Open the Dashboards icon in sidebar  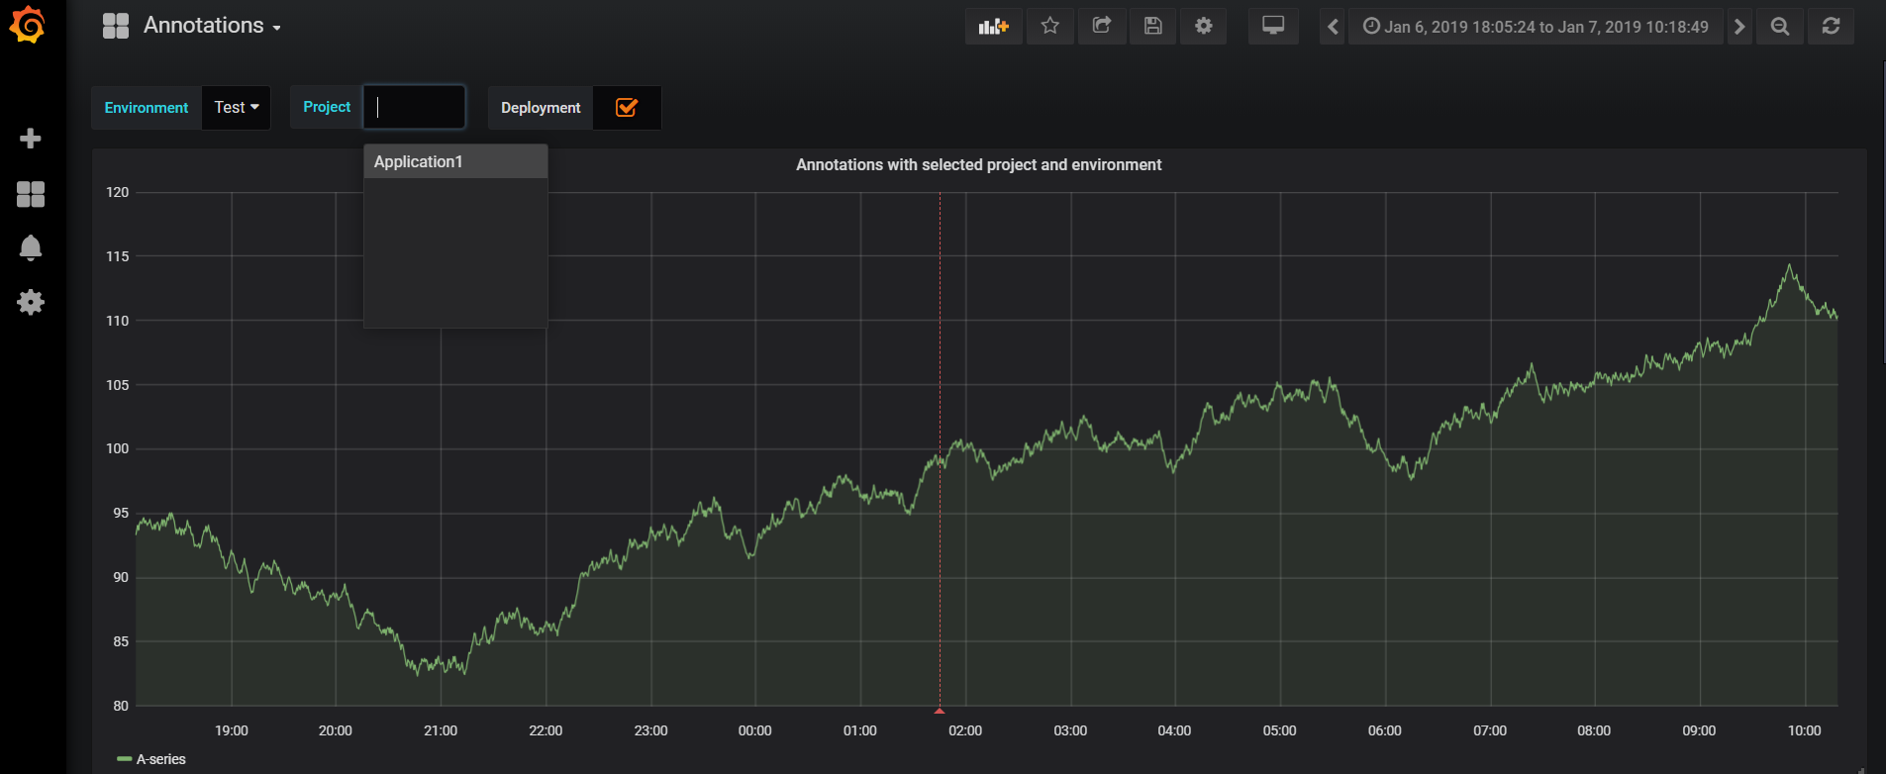tap(31, 194)
